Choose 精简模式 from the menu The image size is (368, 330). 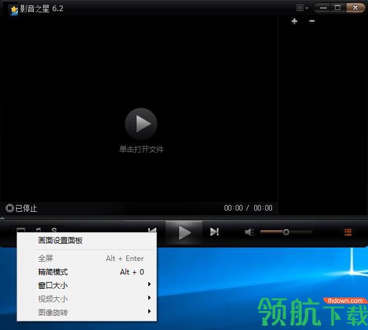(x=87, y=272)
